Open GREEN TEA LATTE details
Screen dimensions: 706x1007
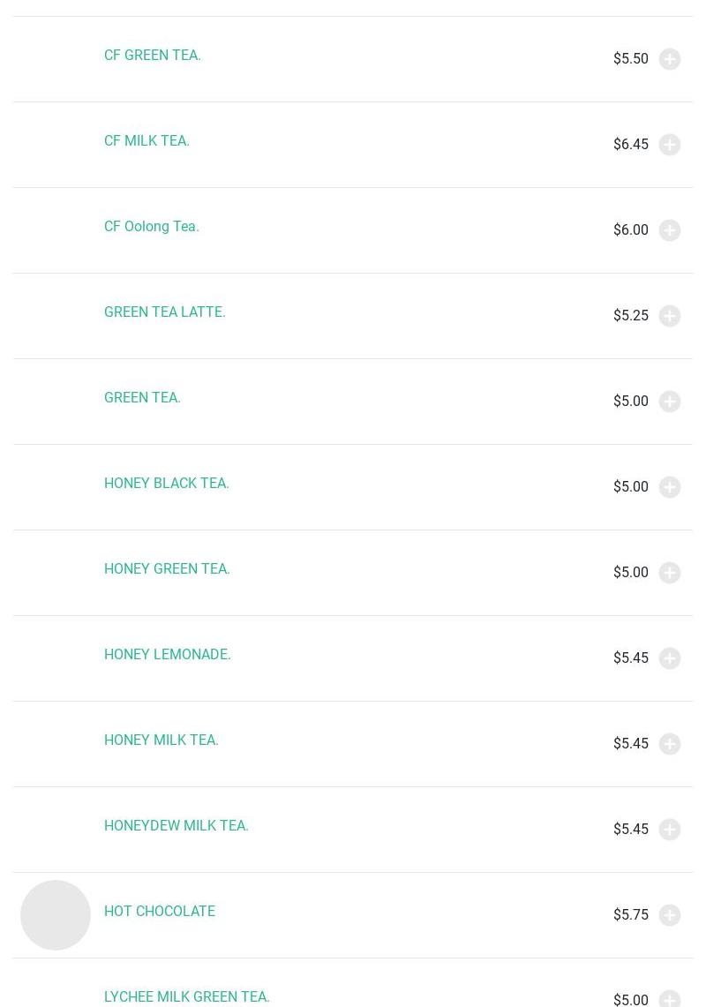(165, 312)
